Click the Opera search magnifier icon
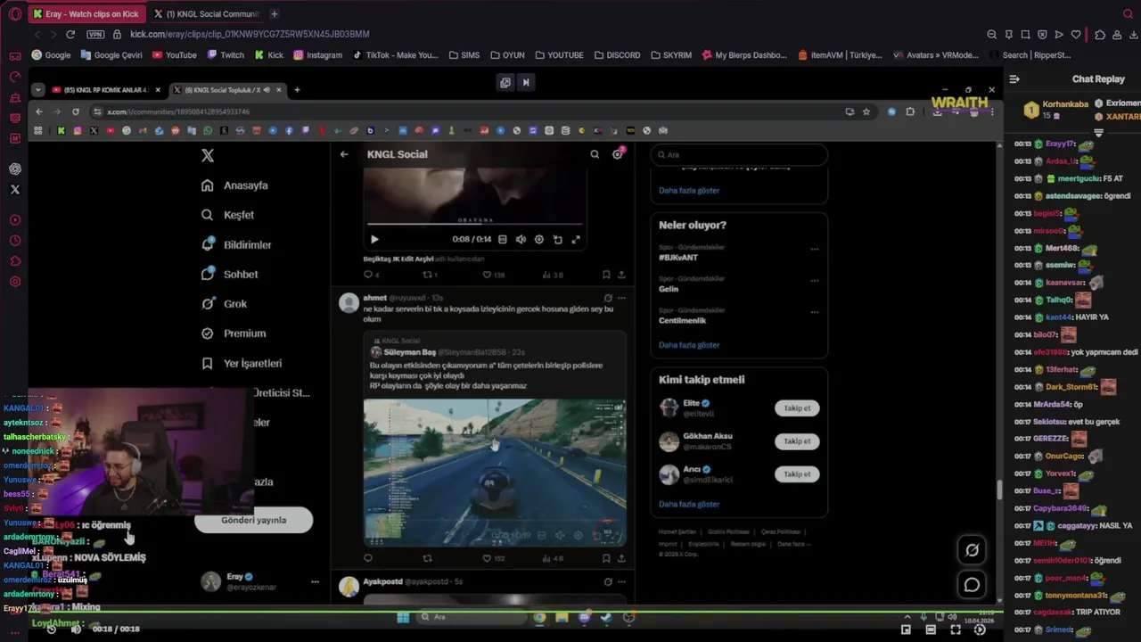Screen dimensions: 1141x642 click(x=1128, y=14)
